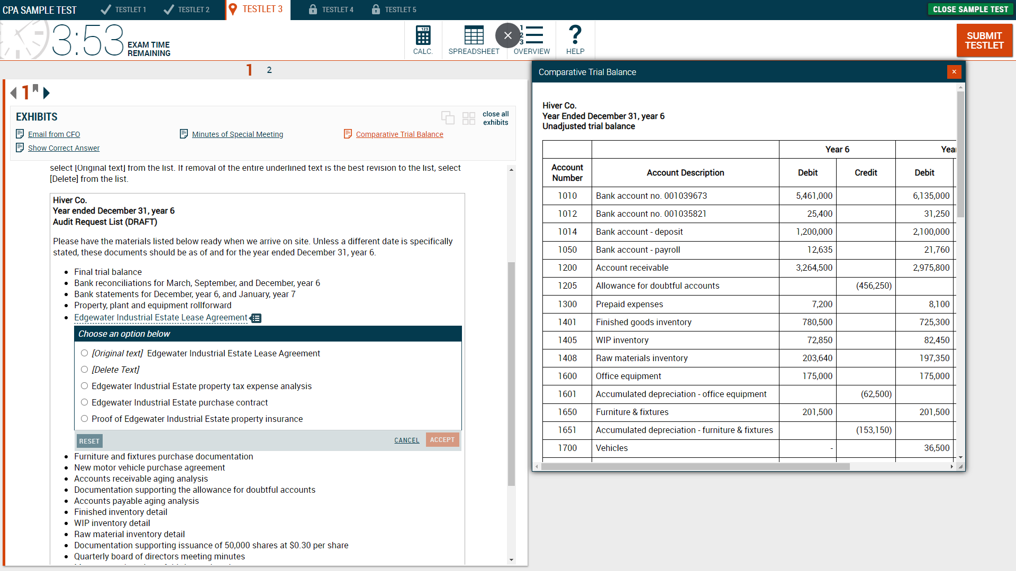
Task: Choose Edgewater Industrial Estate purchase contract option
Action: (84, 402)
